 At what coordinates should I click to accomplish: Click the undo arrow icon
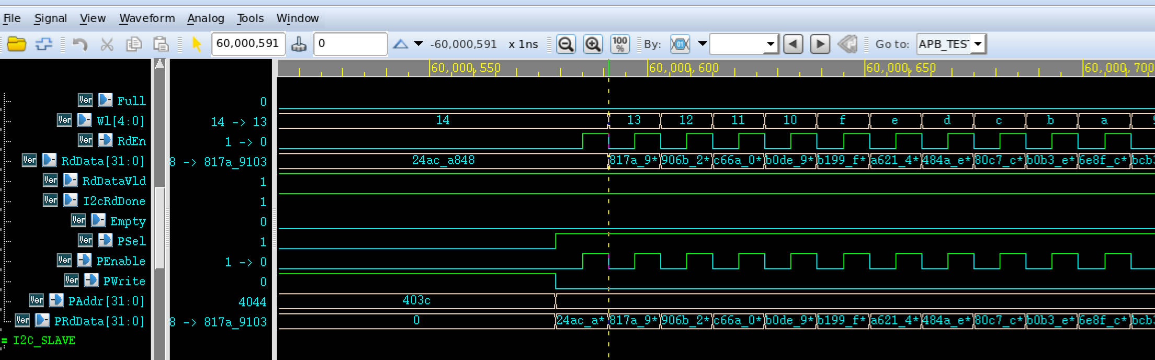tap(80, 44)
